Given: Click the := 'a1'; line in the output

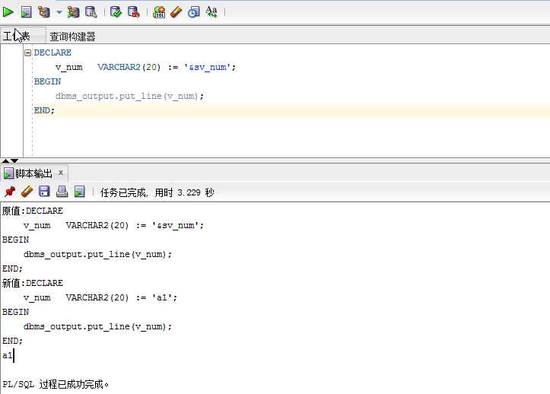Looking at the screenshot, I should 100,297.
